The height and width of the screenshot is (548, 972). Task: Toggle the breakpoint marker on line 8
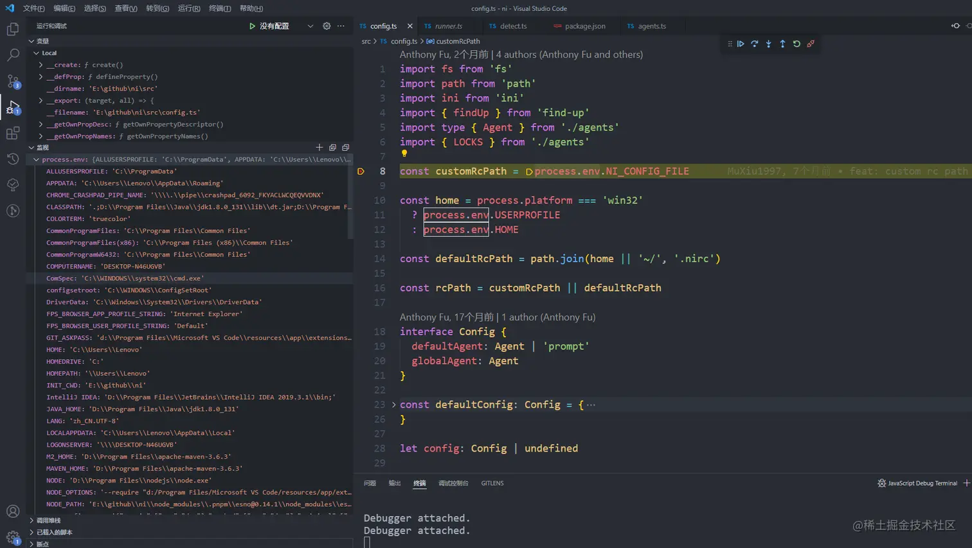[361, 172]
